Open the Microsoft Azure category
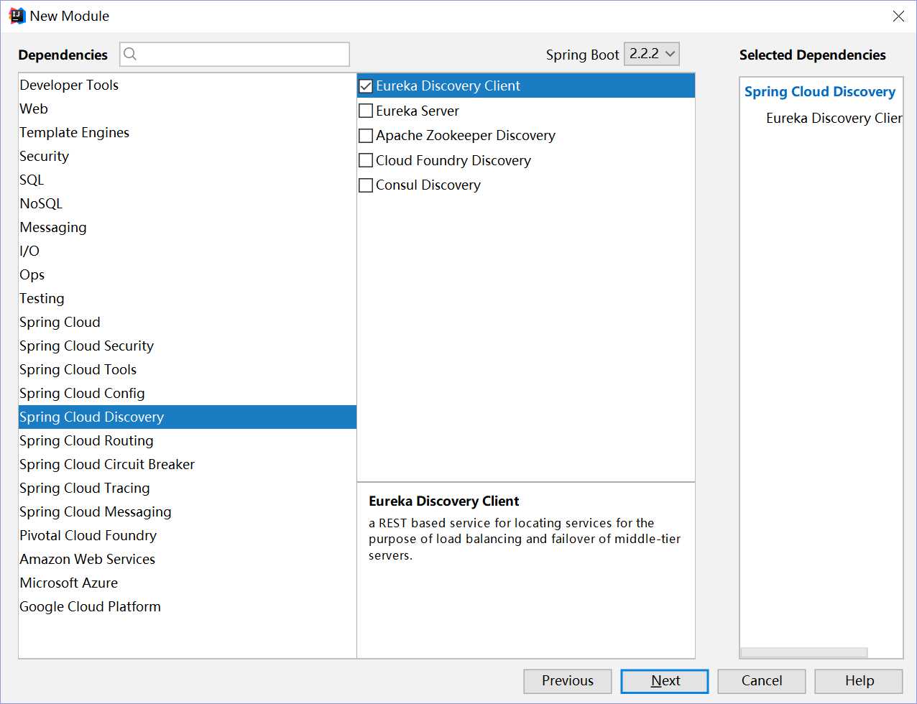The image size is (917, 704). 188,583
